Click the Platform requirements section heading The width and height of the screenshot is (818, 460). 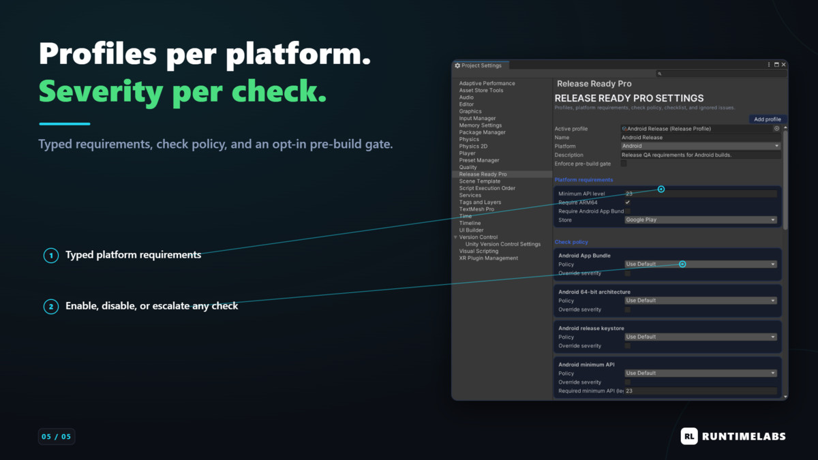click(x=584, y=180)
